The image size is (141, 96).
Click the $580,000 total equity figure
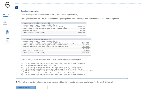pyautogui.click(x=82, y=33)
